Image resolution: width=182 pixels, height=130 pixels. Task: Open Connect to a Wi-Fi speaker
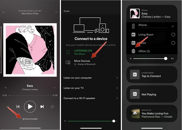click(x=91, y=98)
